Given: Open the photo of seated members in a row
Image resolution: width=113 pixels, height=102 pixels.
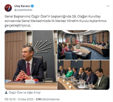Looking at the screenshot, I should 83,75.
